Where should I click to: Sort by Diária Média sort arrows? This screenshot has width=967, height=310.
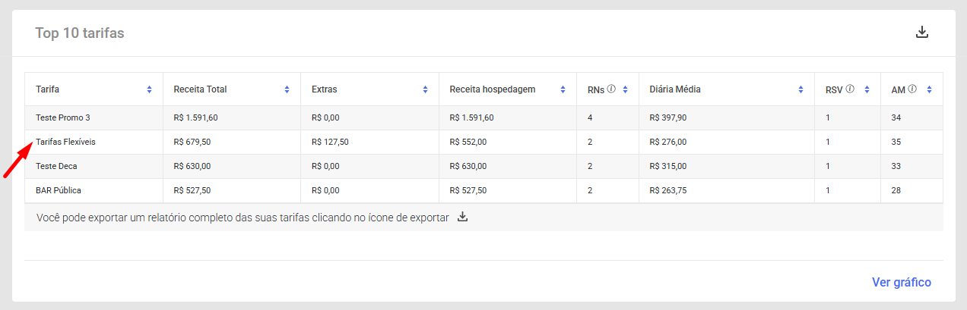(x=801, y=89)
